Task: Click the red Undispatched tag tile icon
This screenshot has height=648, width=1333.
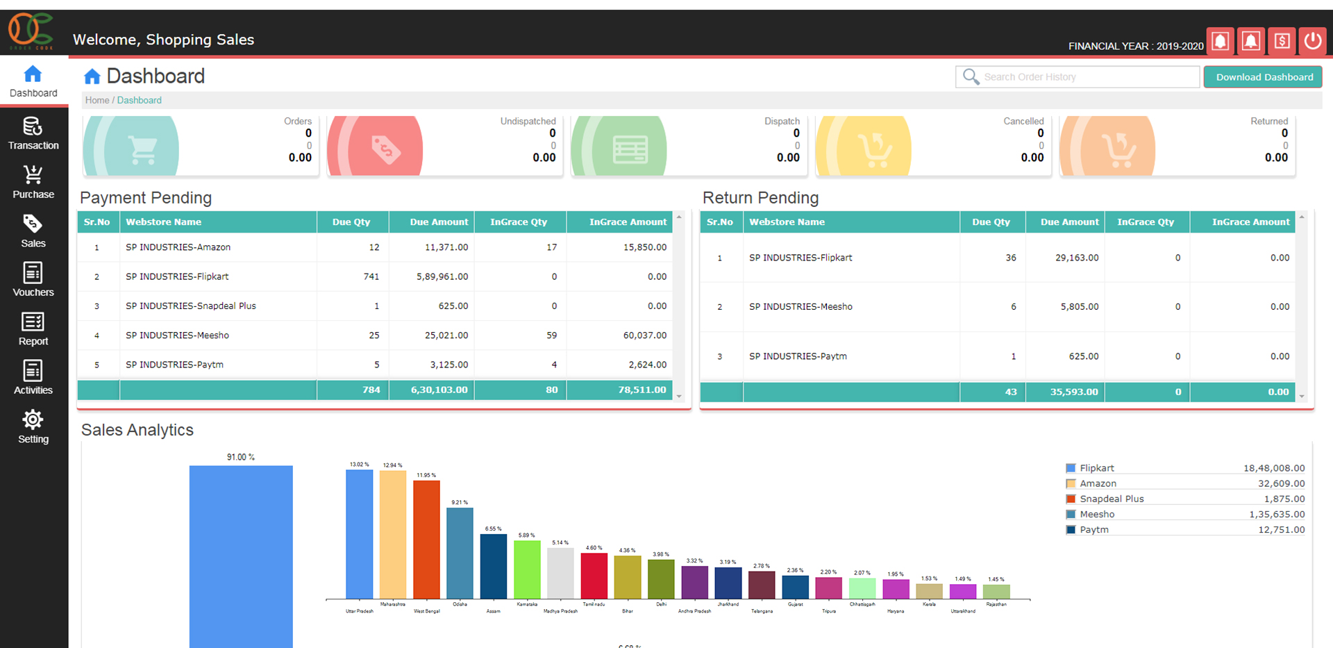Action: point(385,149)
